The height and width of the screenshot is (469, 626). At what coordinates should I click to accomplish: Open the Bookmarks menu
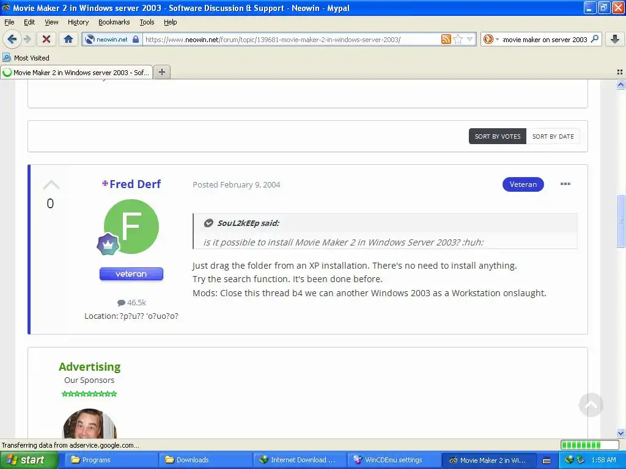click(114, 22)
